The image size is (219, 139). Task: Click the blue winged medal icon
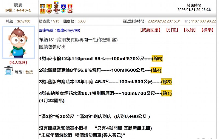click(63, 9)
